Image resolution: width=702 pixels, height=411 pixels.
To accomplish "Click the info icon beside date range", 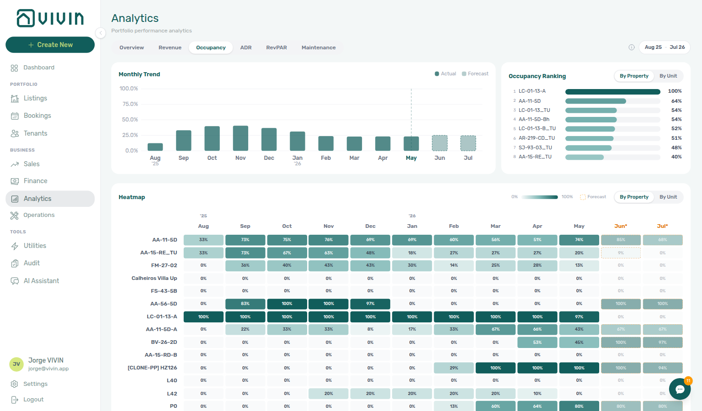I will (x=632, y=47).
